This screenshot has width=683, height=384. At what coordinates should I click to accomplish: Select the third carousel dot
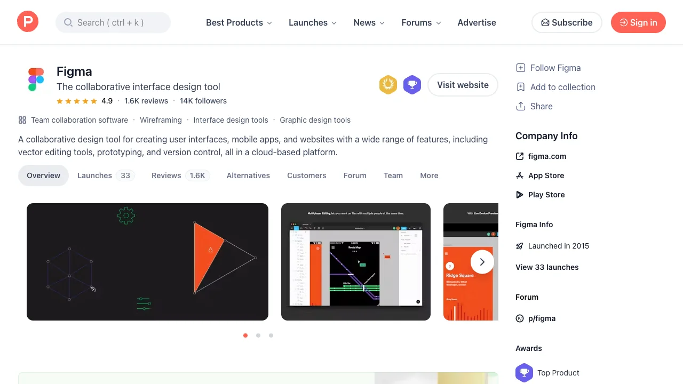pos(271,335)
